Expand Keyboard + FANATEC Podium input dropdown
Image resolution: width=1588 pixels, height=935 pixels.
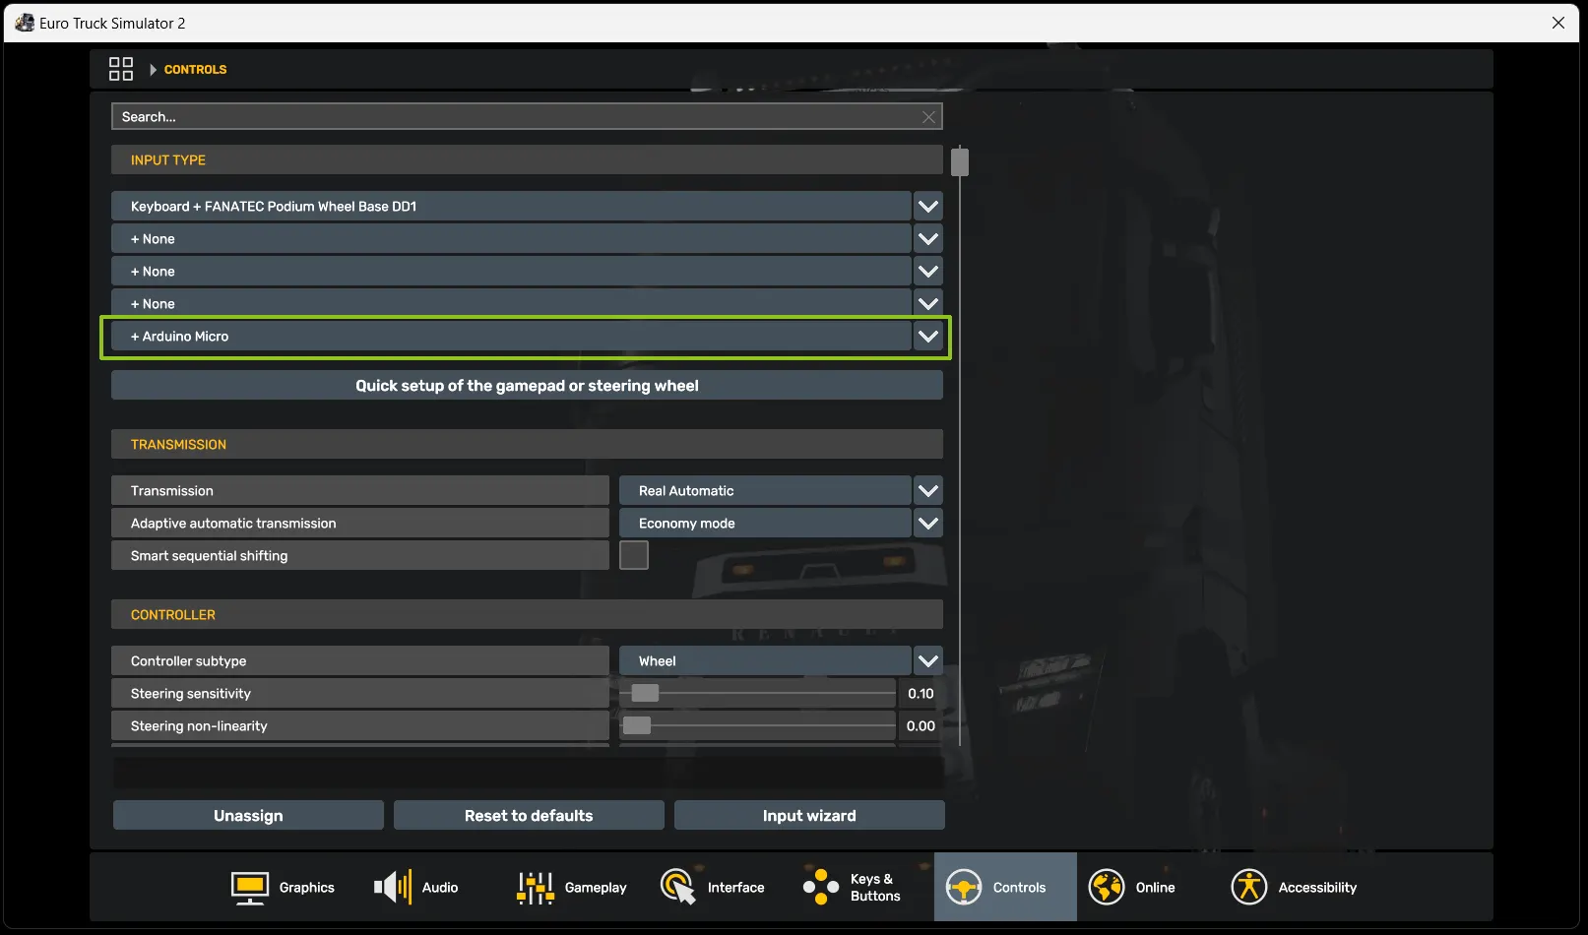tap(928, 207)
